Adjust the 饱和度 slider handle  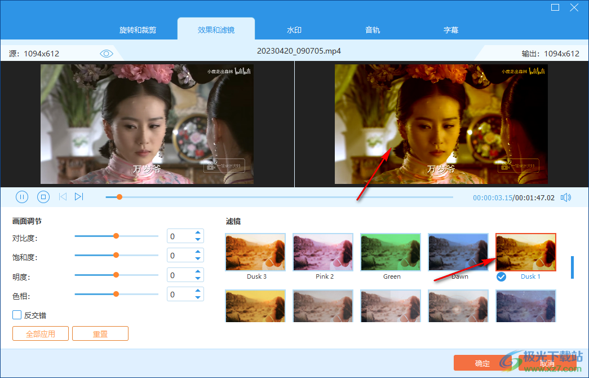pyautogui.click(x=116, y=255)
